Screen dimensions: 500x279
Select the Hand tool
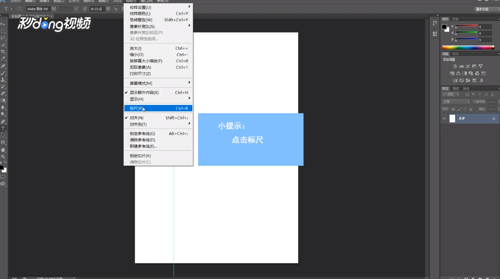pos(3,150)
